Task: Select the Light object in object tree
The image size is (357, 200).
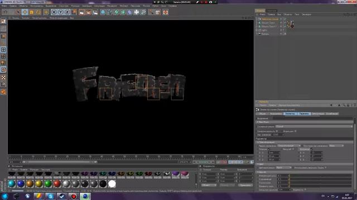Action: pyautogui.click(x=264, y=30)
